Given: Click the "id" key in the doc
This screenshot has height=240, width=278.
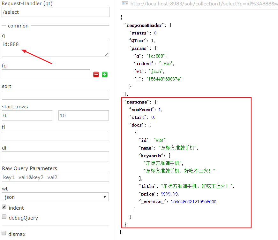Looking at the screenshot, I should (144, 140).
